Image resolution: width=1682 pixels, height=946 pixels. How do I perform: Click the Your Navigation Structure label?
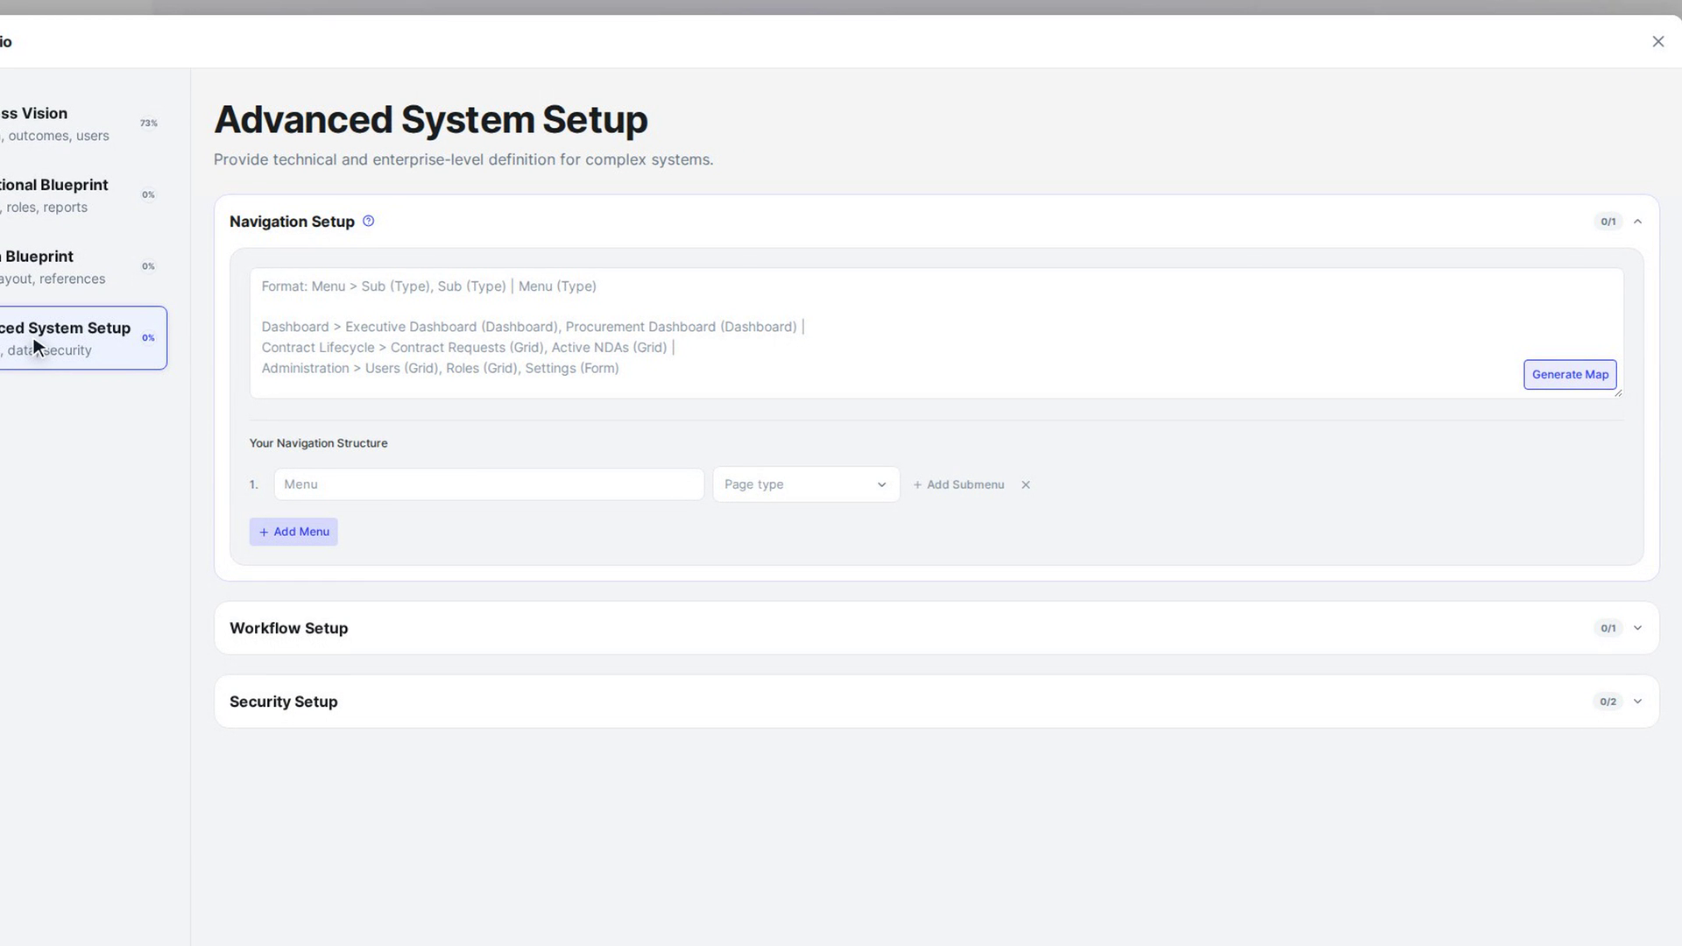[318, 443]
